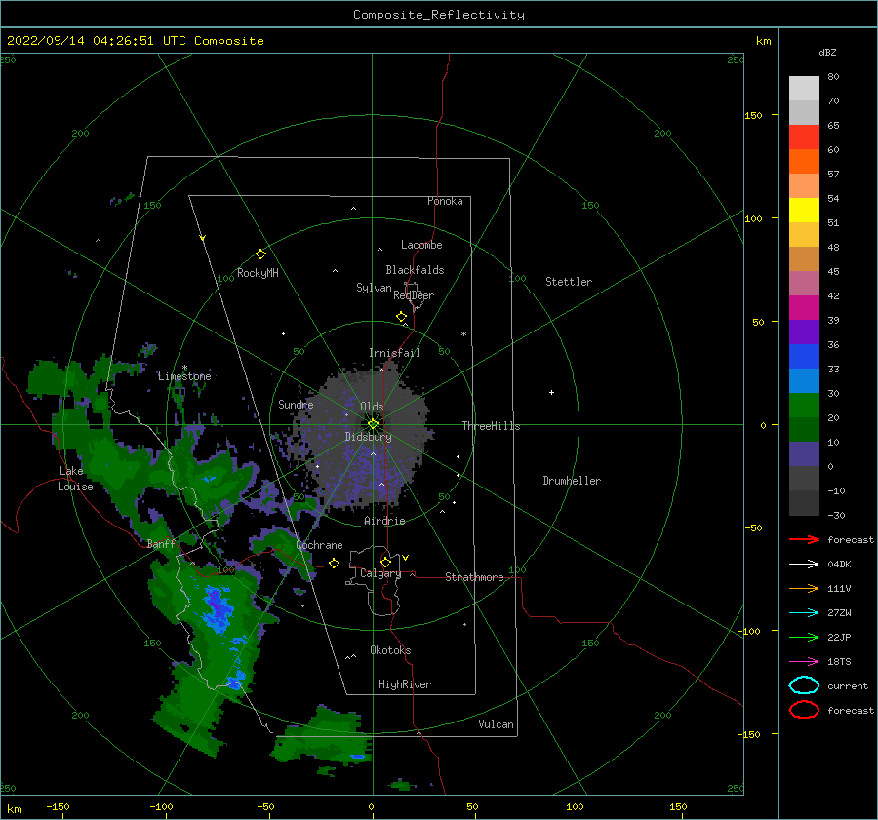Select the purple 10 dBZ color swatch
878x820 pixels.
point(804,453)
